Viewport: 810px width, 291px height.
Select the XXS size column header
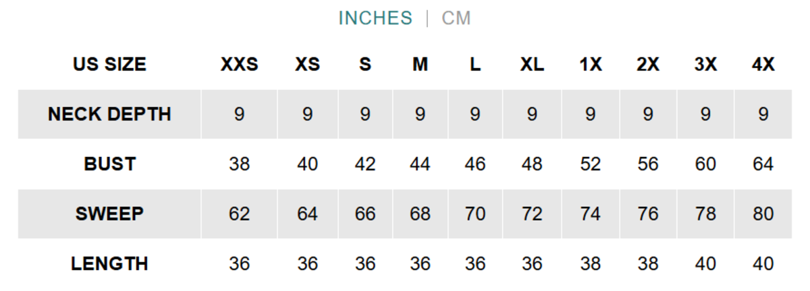click(239, 65)
